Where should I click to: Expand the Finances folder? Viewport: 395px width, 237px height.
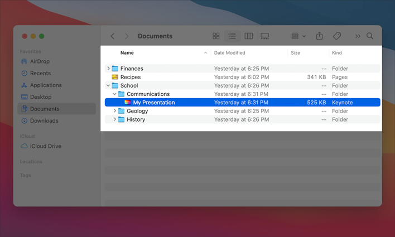point(108,69)
